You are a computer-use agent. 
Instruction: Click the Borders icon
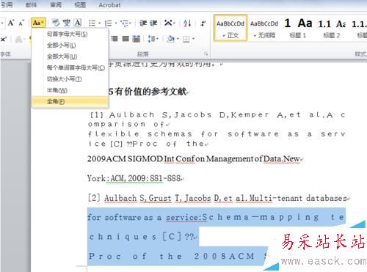[186, 39]
